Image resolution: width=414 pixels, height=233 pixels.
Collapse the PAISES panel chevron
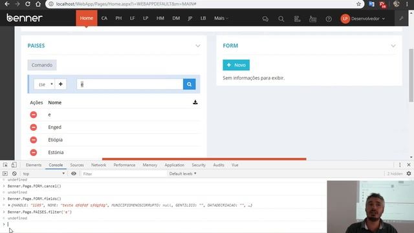(198, 46)
